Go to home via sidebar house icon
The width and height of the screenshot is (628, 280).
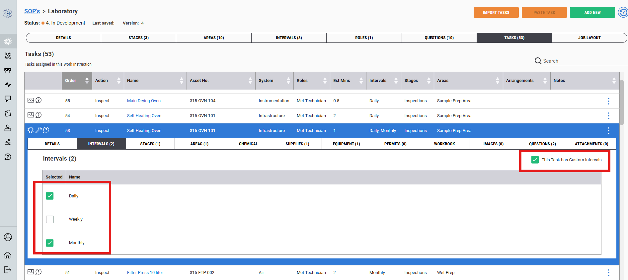coord(8,255)
